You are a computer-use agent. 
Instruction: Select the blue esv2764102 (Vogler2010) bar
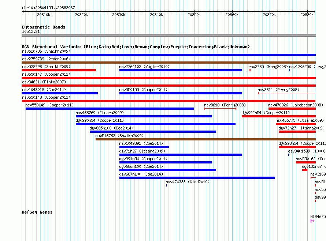click(181, 70)
